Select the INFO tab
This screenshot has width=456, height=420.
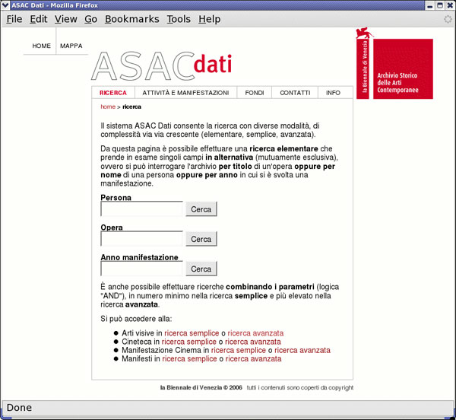(x=333, y=93)
